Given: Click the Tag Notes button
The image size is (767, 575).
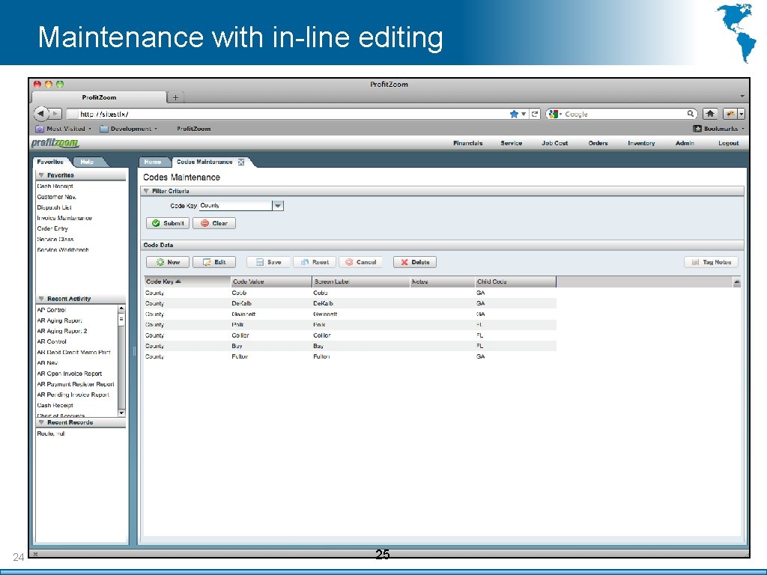Looking at the screenshot, I should click(712, 263).
